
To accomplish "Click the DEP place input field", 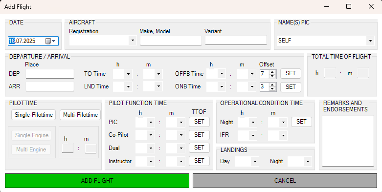I will point(50,74).
